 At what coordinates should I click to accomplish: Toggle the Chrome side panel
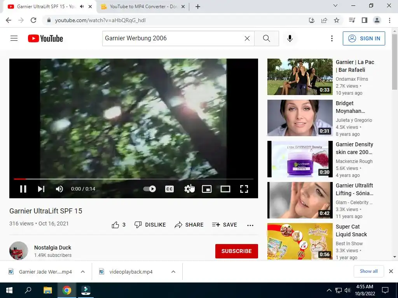pos(365,20)
